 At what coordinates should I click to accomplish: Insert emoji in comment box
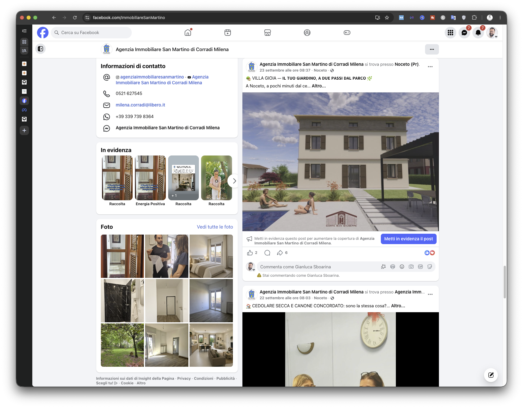click(x=402, y=267)
